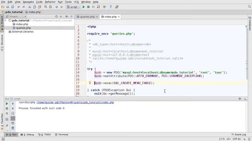Image resolution: width=252 pixels, height=141 pixels.
Task: Collapse the pdo_tutorial project root node
Action: coord(6,20)
